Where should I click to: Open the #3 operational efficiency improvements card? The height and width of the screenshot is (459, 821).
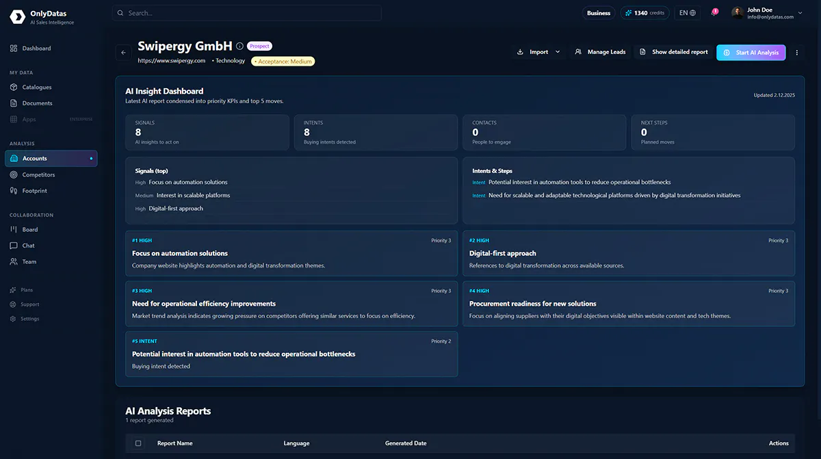pyautogui.click(x=291, y=304)
